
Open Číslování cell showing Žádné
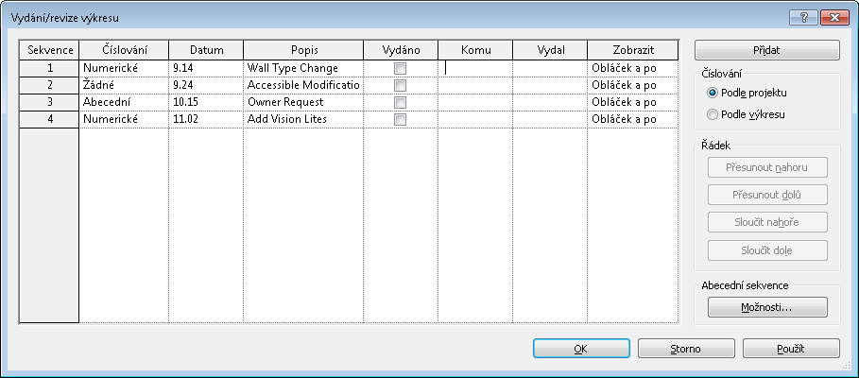click(124, 85)
